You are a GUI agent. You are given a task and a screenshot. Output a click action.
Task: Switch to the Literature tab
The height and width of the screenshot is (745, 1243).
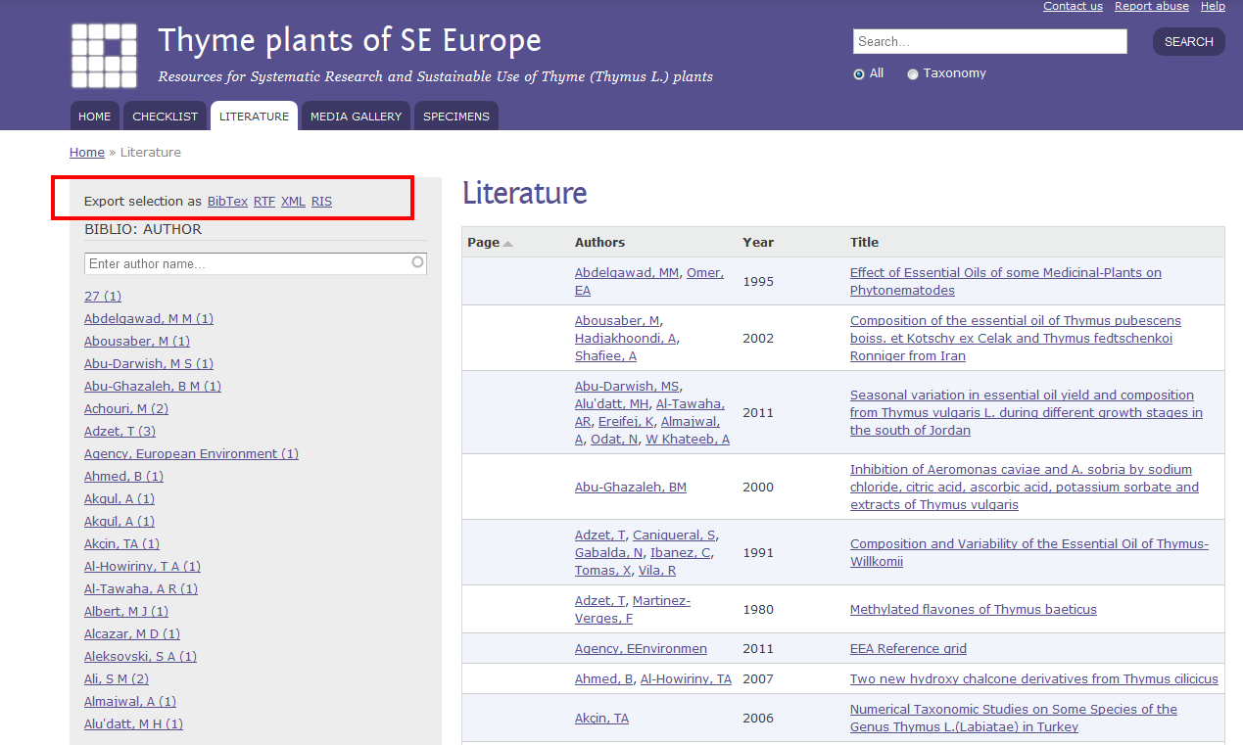coord(254,116)
